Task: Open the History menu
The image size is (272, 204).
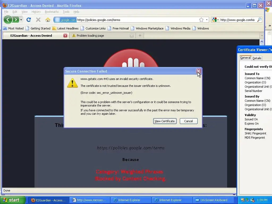Action: [36, 12]
